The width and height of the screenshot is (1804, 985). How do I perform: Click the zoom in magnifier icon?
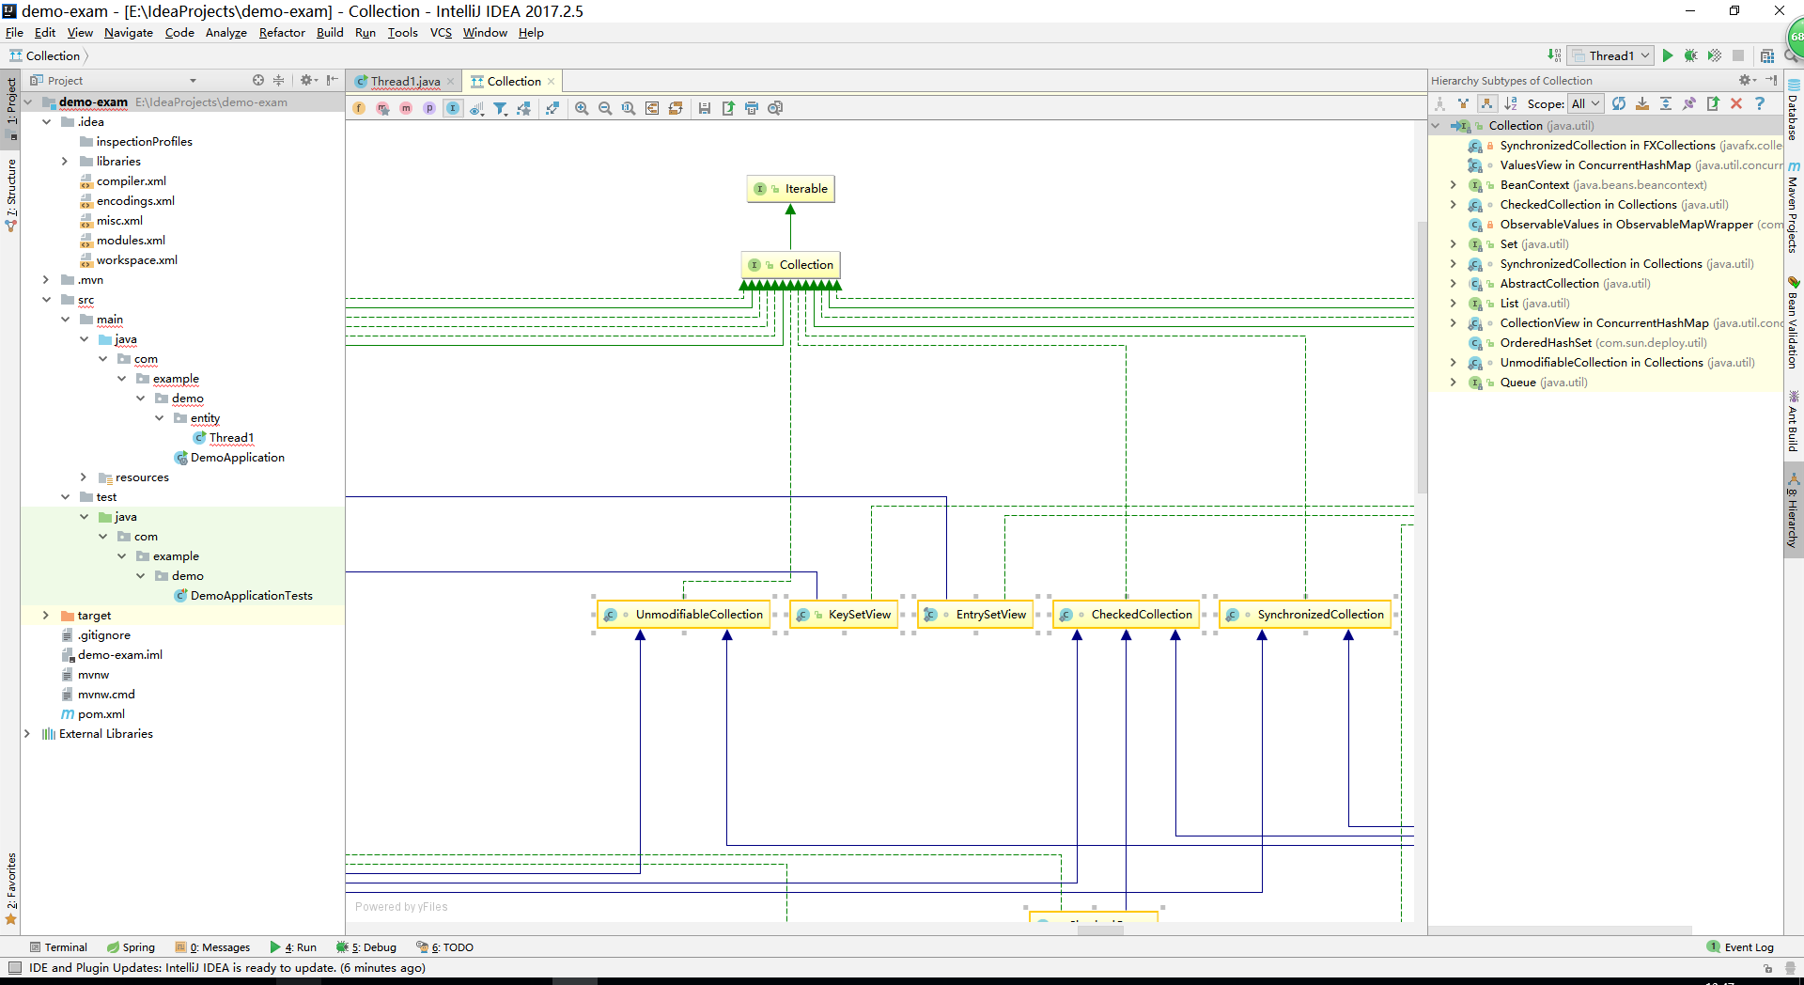(582, 108)
